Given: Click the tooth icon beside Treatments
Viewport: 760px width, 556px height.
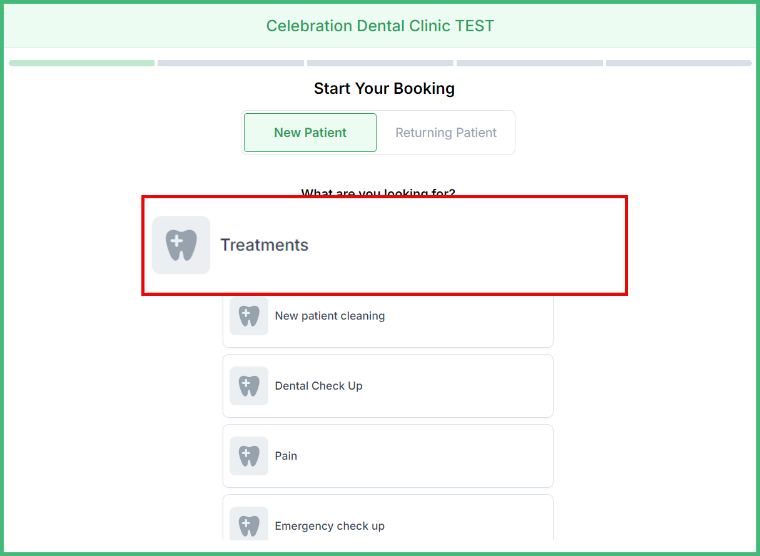Looking at the screenshot, I should click(x=181, y=245).
